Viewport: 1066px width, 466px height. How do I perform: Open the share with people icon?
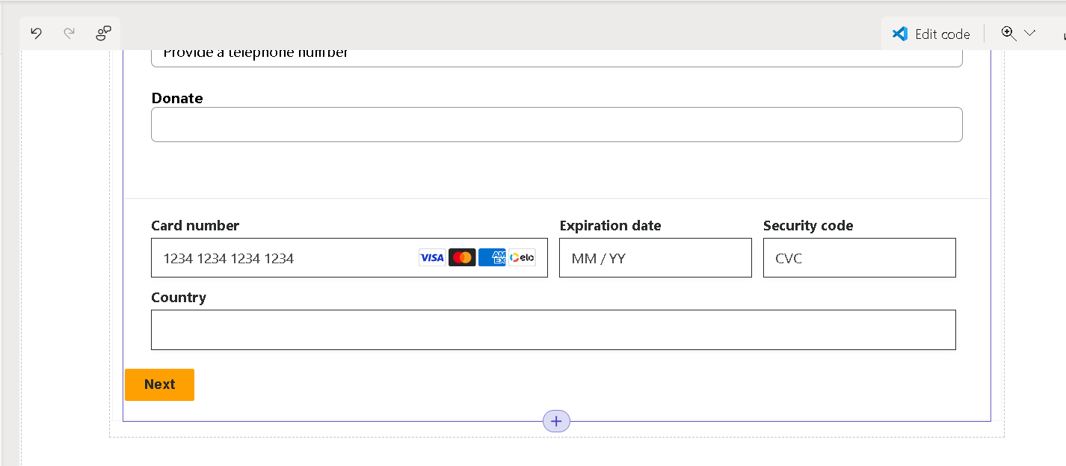click(103, 33)
